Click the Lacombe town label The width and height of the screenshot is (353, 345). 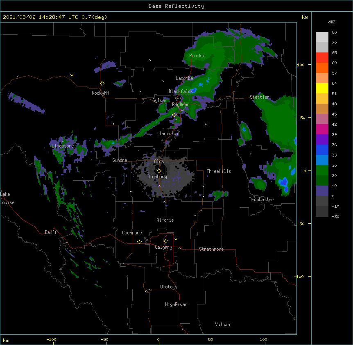(x=184, y=78)
